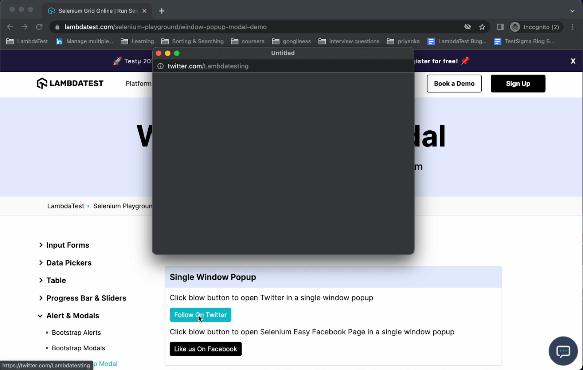Dismiss the promo banner with the X
Image resolution: width=583 pixels, height=370 pixels.
pos(573,61)
